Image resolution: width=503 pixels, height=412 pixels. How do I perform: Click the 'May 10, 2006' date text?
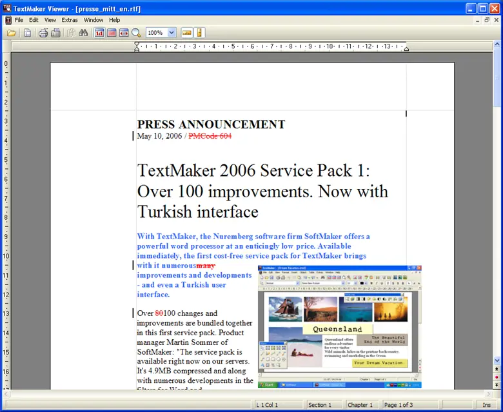tap(159, 136)
